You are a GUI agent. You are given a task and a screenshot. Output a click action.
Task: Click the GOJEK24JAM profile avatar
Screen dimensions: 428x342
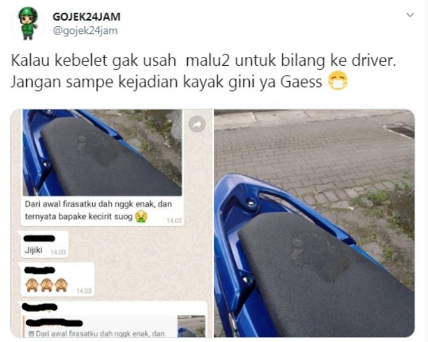pyautogui.click(x=28, y=24)
